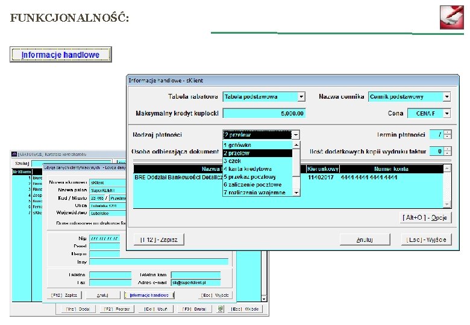Viewport: 470px width, 325px height.
Task: Click the Nip input field
Action: point(105,238)
